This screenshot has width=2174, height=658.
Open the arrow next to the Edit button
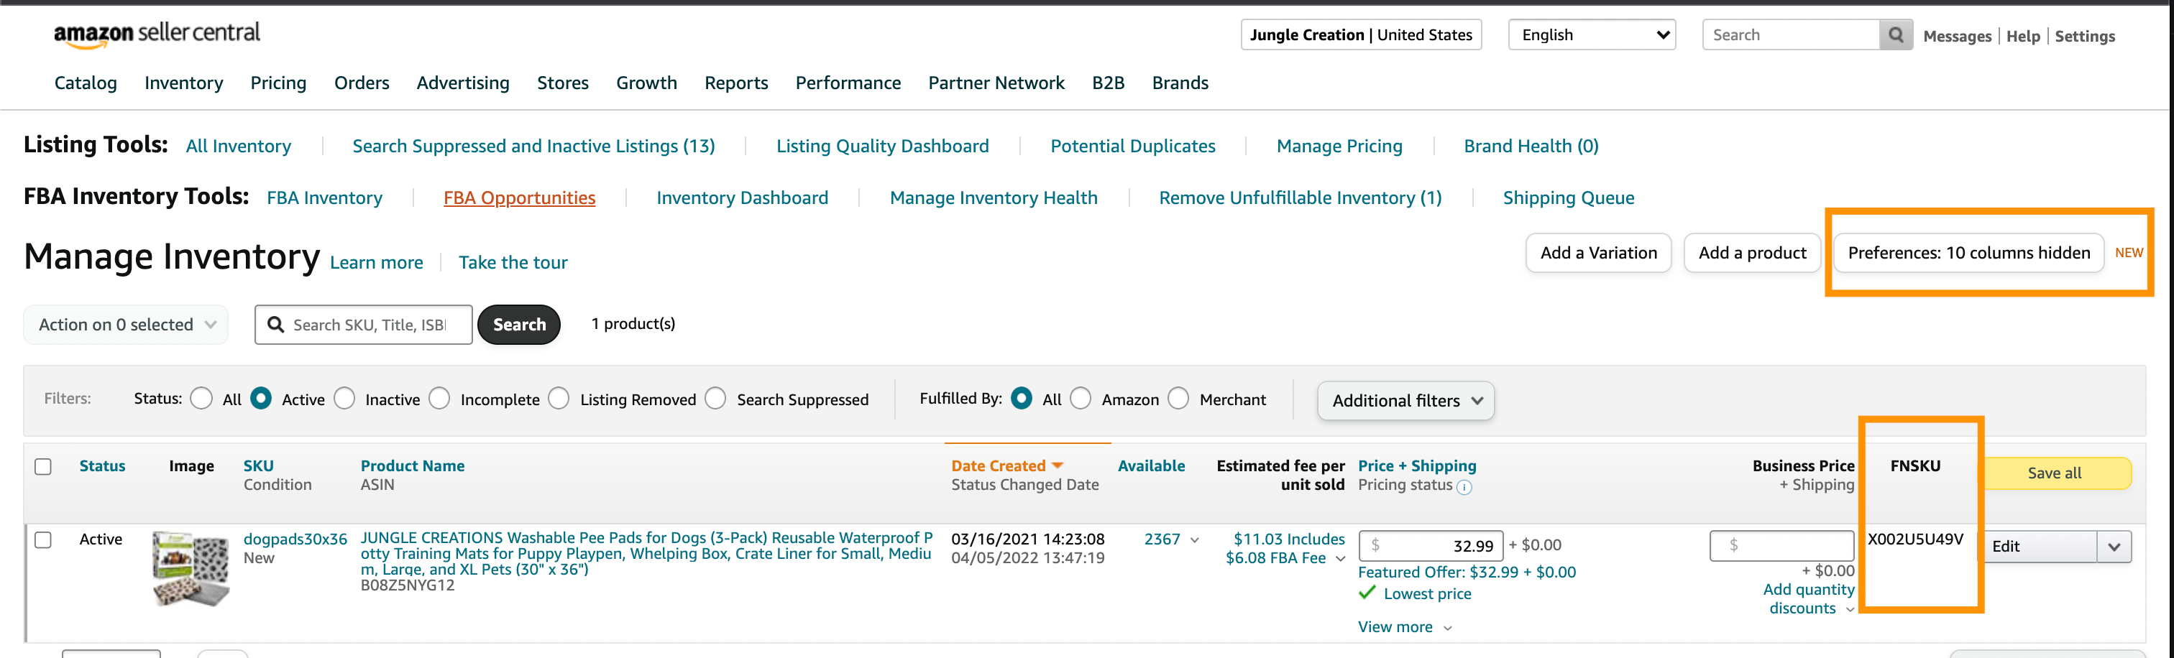(x=2114, y=547)
